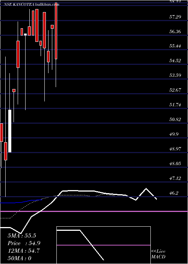
Task: Click the 47.12 price axis label
Action: 175,178
